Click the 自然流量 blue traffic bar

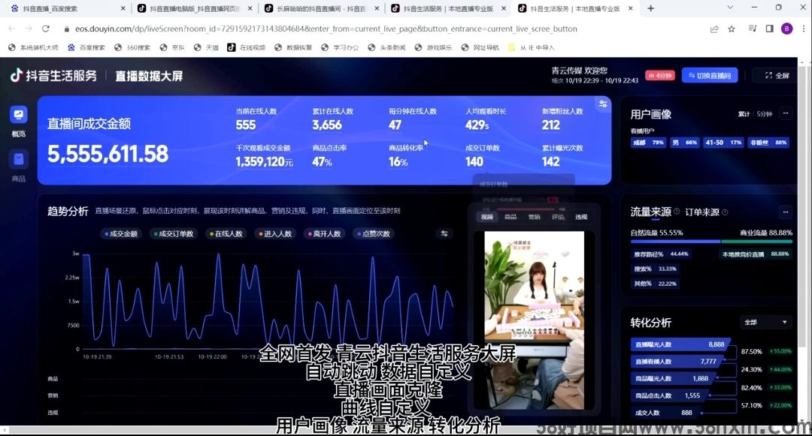[675, 241]
